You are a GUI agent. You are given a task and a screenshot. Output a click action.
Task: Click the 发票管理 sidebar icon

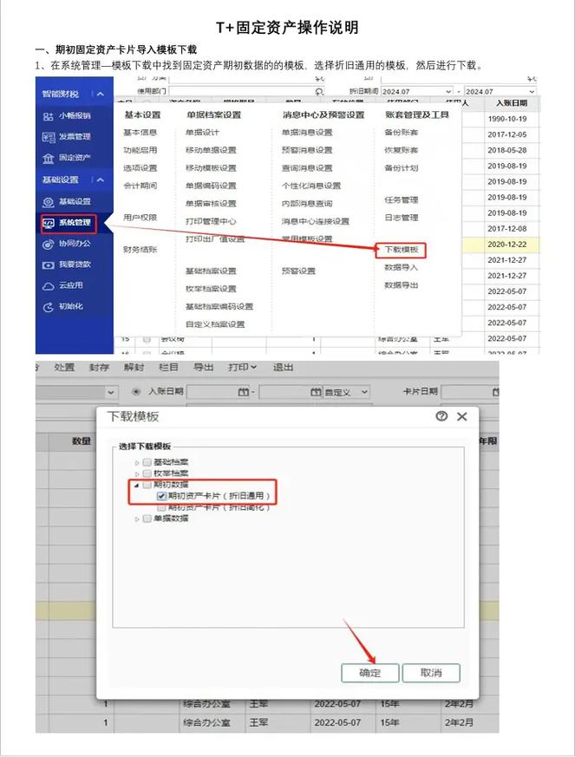48,137
